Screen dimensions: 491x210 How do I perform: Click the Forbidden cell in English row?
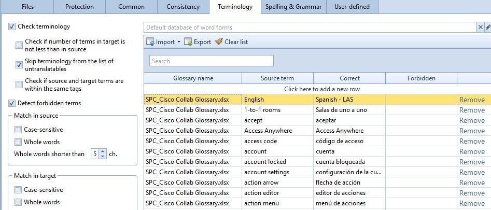pos(421,100)
